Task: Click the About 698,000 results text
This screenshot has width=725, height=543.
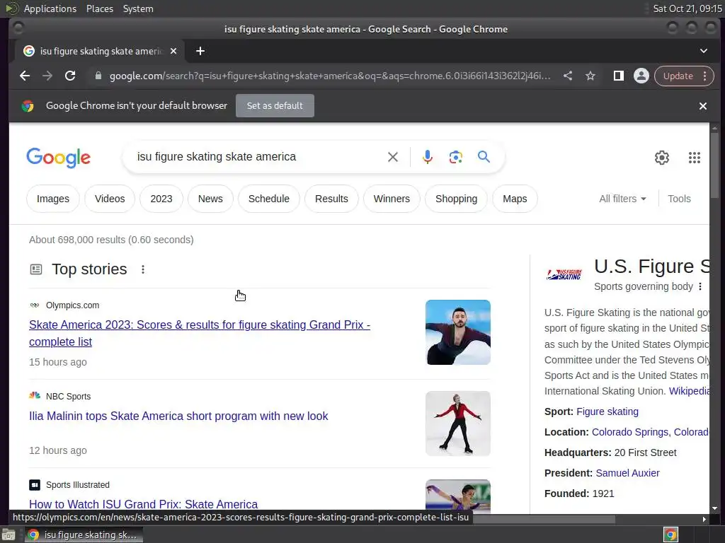Action: [111, 240]
